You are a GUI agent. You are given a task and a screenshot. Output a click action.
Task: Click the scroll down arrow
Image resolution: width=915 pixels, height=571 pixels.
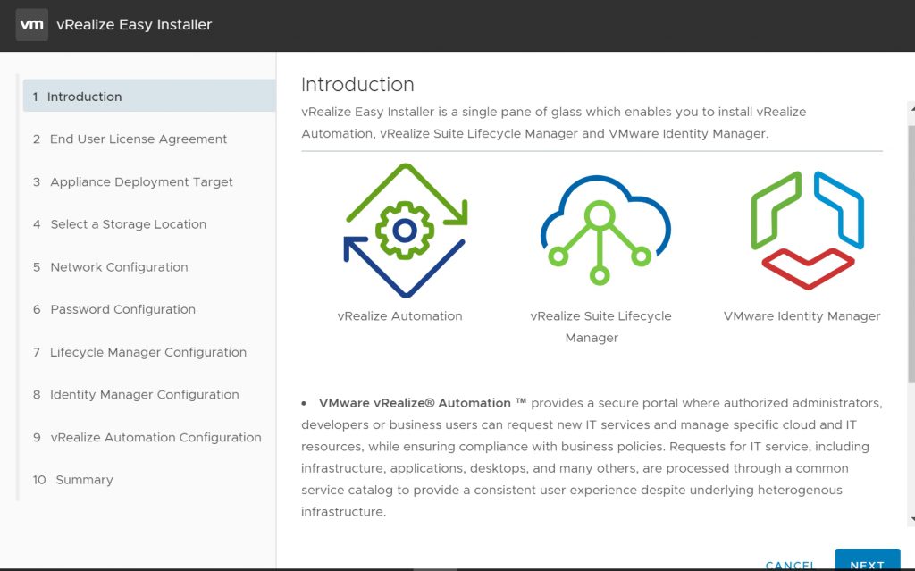coord(911,519)
